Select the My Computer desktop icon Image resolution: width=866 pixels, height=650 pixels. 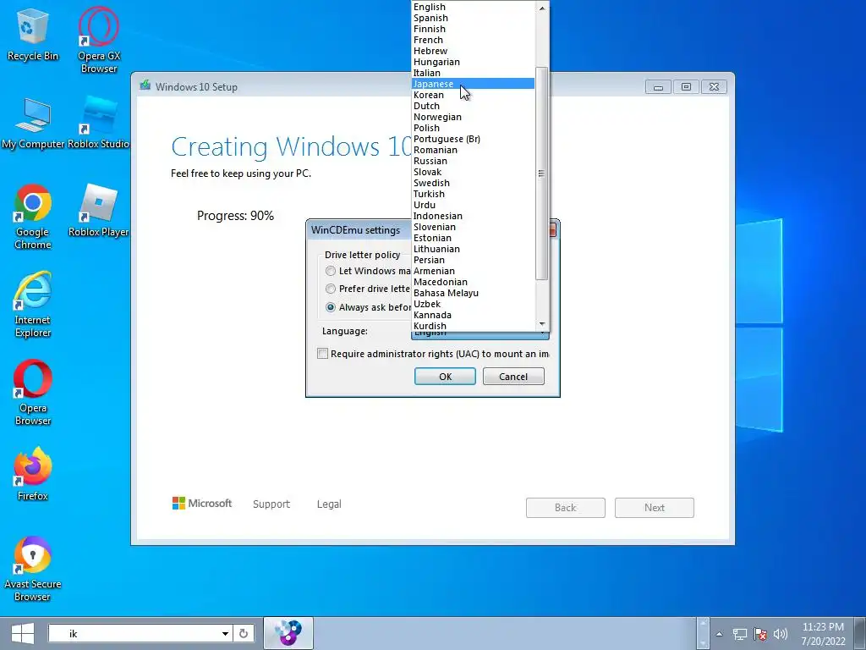pyautogui.click(x=33, y=124)
